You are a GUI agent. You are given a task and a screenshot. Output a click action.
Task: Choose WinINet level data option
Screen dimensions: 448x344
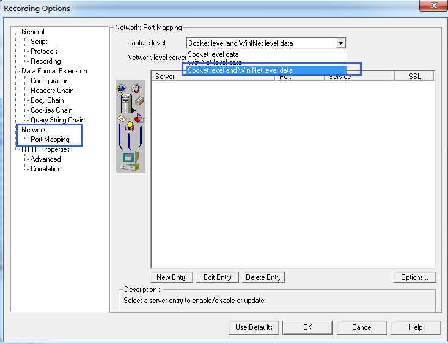point(266,62)
